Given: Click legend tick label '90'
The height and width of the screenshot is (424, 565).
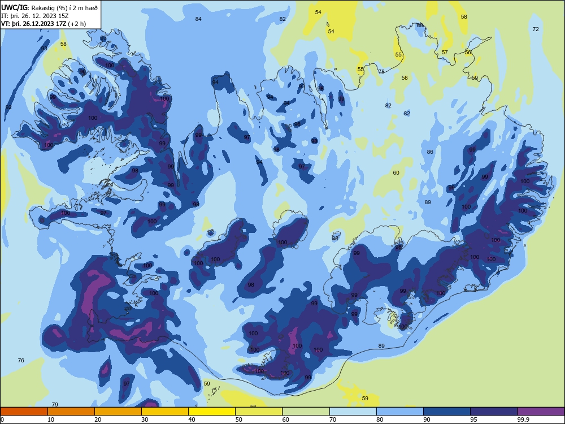Looking at the screenshot, I should click(427, 419).
